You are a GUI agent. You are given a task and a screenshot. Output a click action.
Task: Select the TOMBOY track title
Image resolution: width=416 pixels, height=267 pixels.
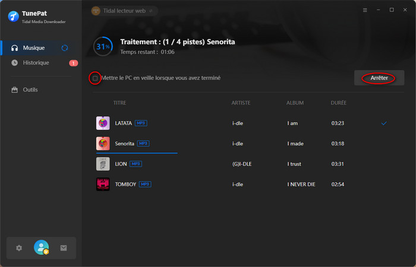click(125, 185)
